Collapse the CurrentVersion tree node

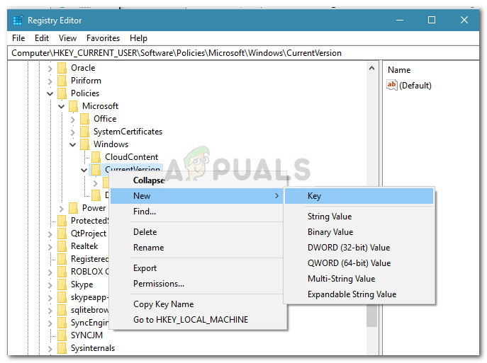click(x=84, y=170)
